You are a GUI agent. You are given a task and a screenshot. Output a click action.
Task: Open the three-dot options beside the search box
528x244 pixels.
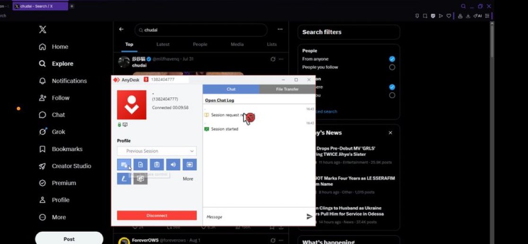tap(280, 29)
